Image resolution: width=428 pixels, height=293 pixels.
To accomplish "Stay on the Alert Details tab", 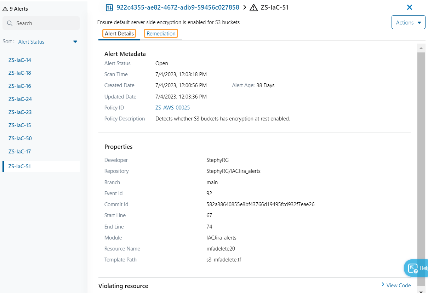I will point(119,33).
